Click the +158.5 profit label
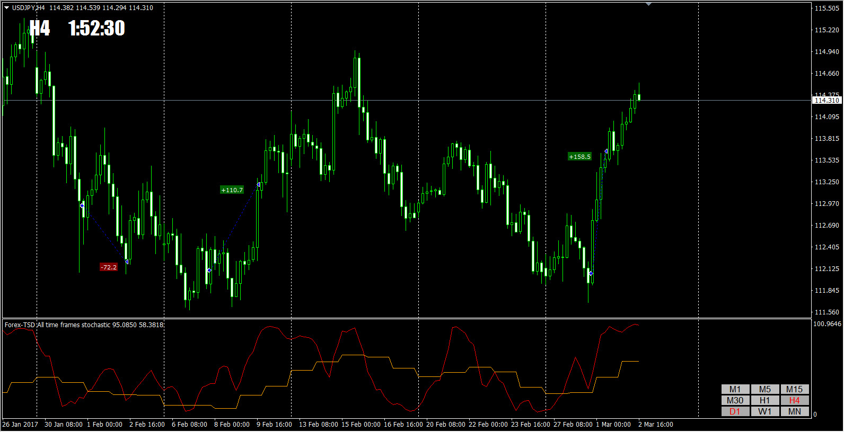This screenshot has height=432, width=844. tap(579, 157)
